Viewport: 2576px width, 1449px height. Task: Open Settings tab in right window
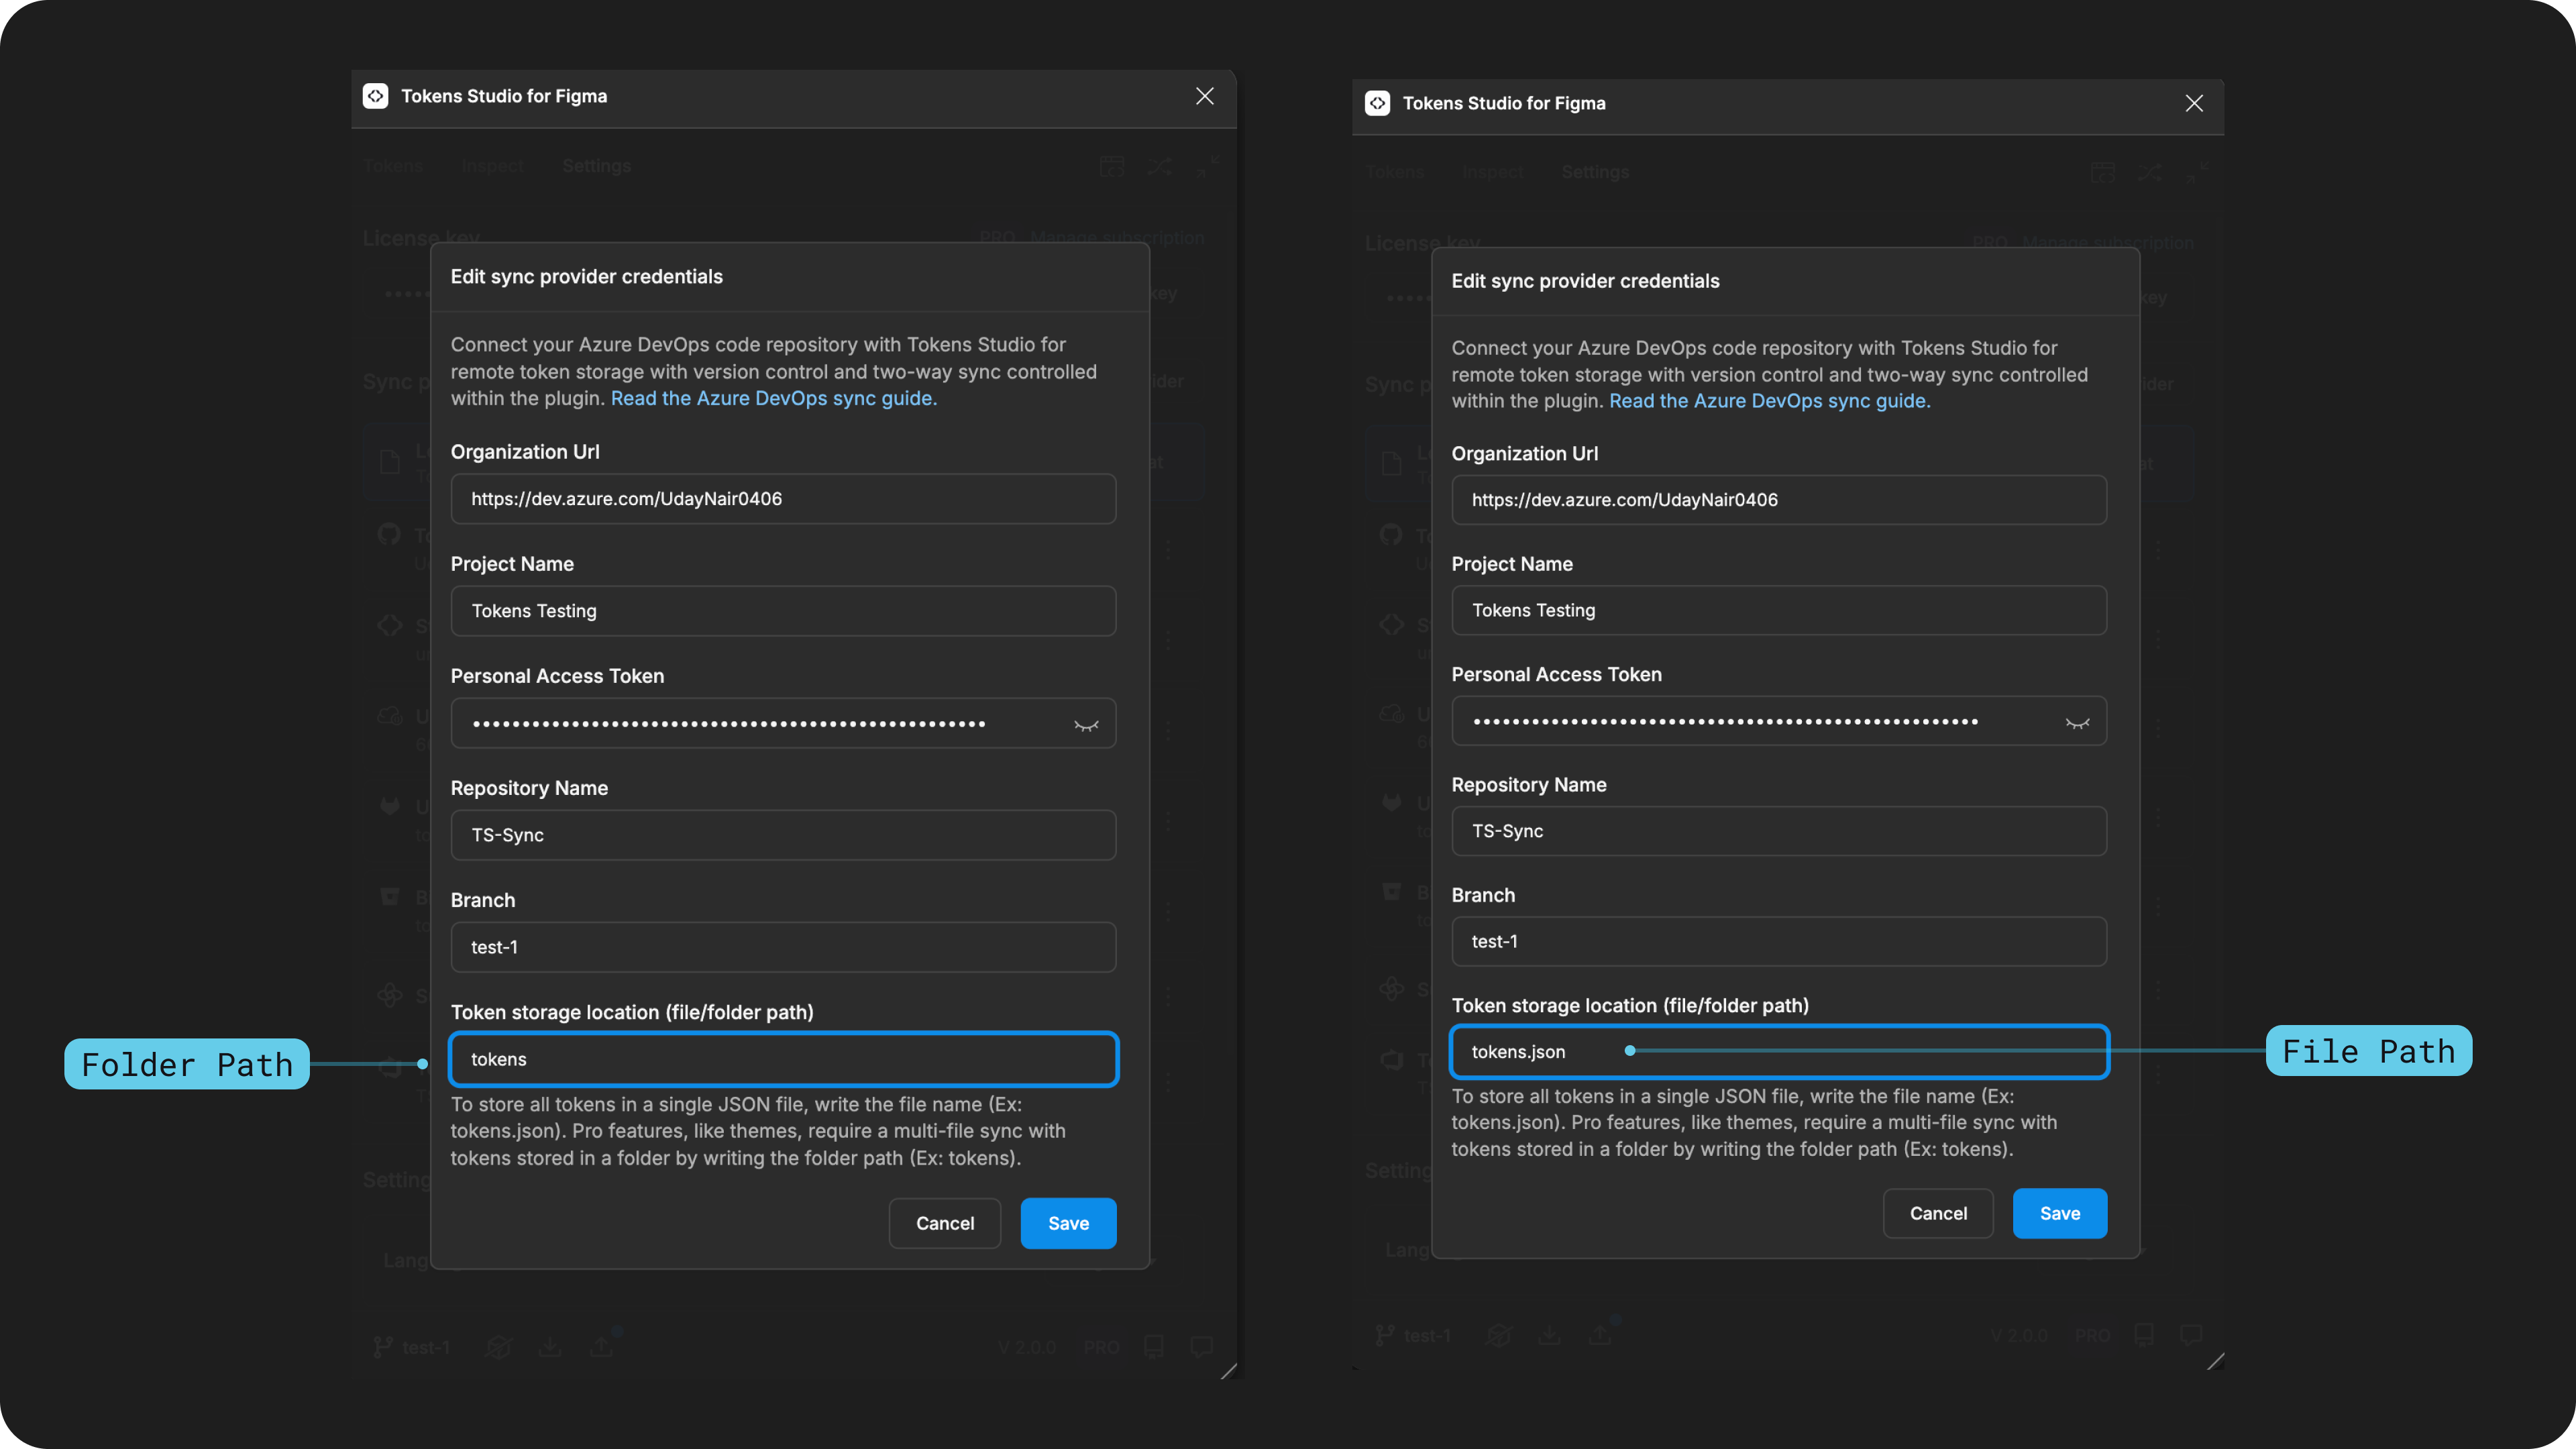[1595, 172]
